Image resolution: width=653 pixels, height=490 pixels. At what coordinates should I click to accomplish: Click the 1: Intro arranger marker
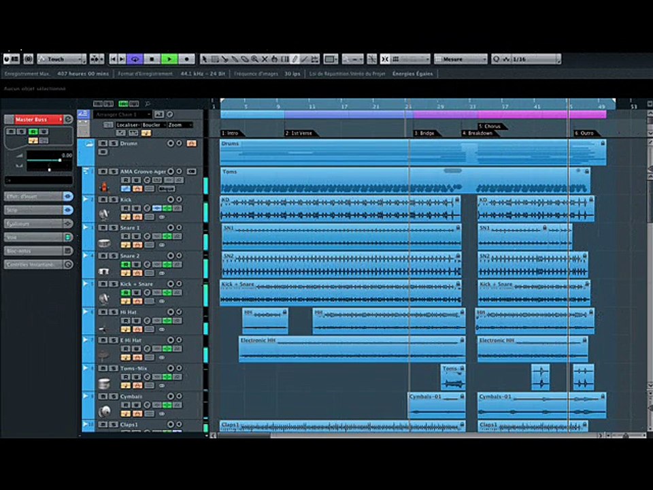pos(231,133)
